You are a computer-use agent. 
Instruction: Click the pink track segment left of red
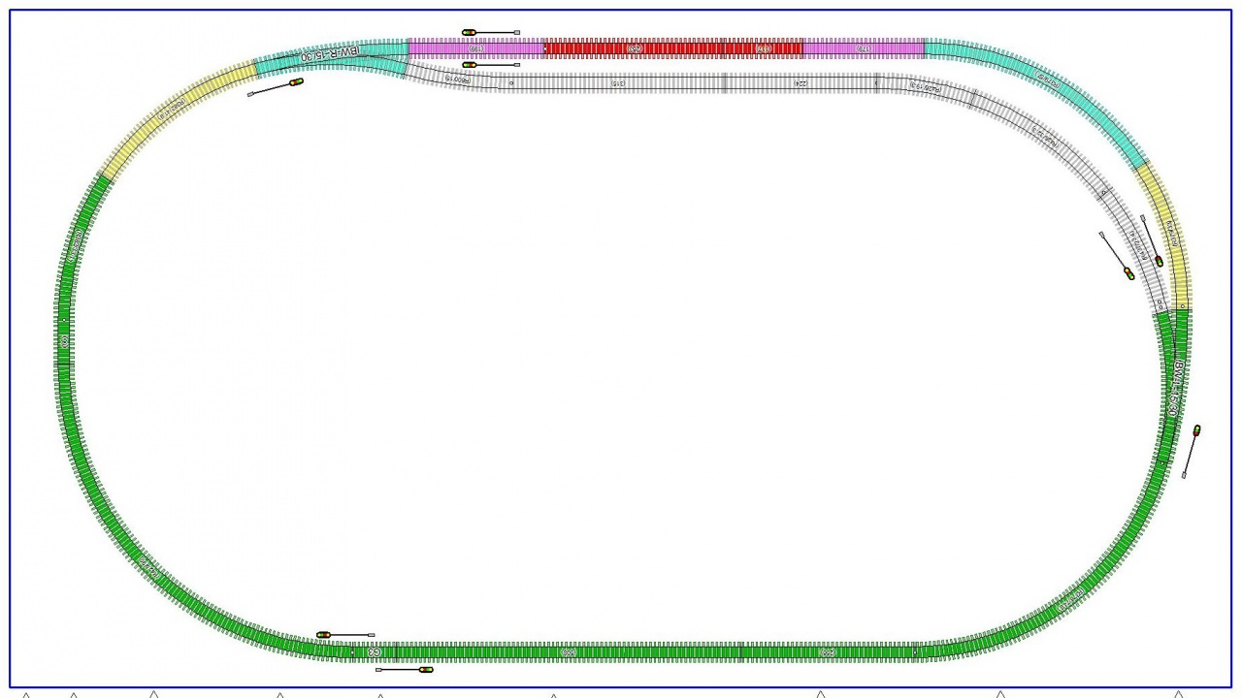click(x=475, y=48)
